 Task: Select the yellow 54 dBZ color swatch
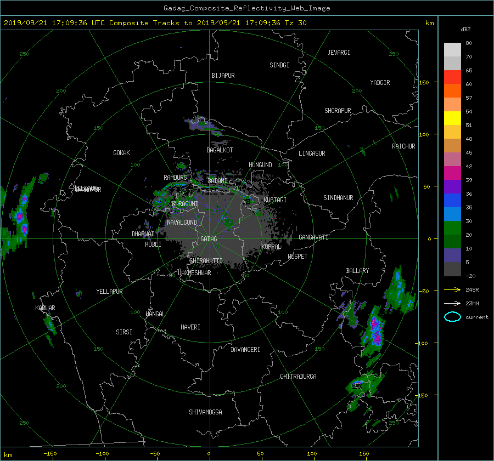(x=452, y=118)
